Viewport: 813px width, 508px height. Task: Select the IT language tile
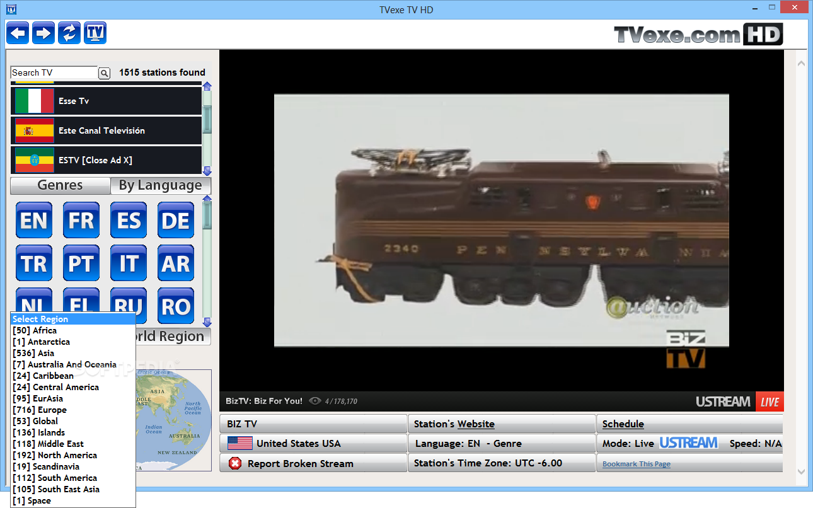pos(129,263)
